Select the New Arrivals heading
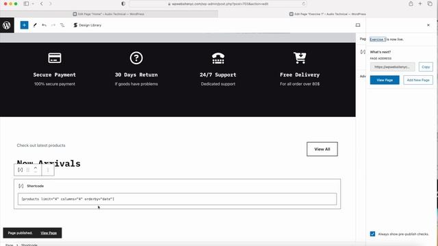This screenshot has height=246, width=438. click(x=49, y=163)
